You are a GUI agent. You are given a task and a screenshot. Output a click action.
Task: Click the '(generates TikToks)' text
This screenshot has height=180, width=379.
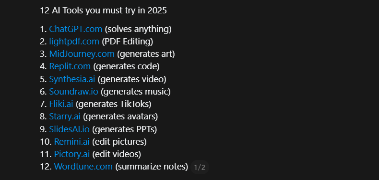click(x=113, y=104)
